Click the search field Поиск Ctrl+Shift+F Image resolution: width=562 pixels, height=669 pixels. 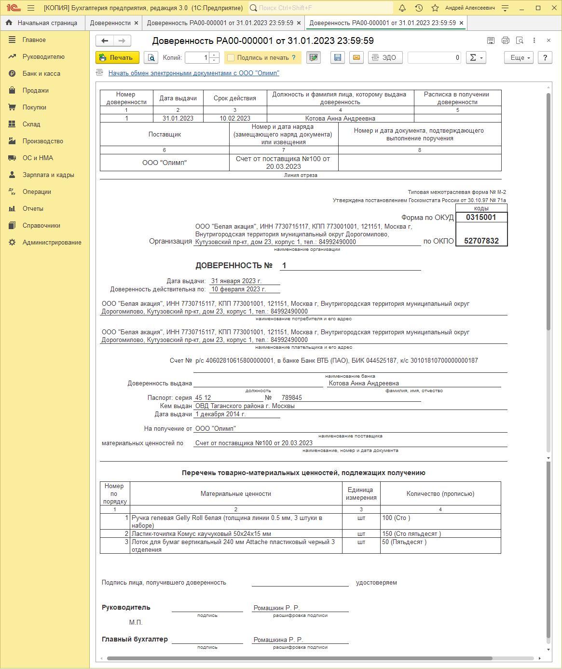click(321, 8)
